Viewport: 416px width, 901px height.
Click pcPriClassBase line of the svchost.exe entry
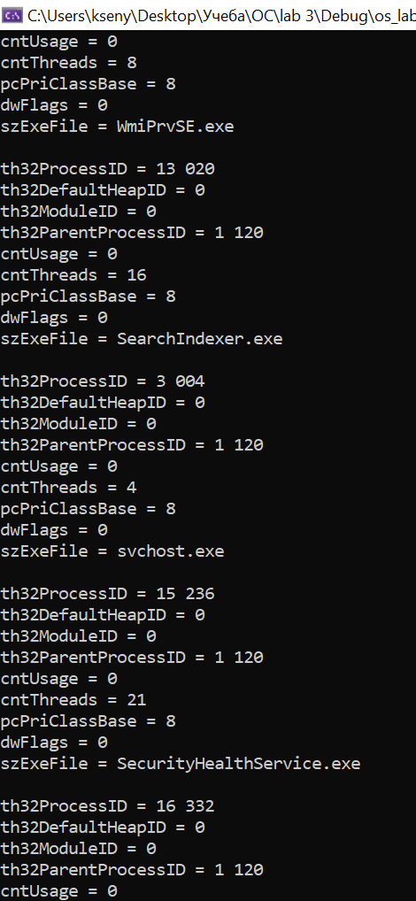[x=88, y=509]
